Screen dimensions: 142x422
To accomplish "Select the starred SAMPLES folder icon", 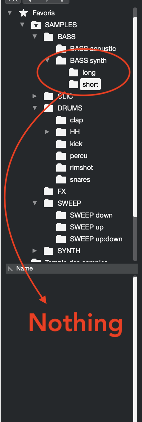I will pos(36,25).
